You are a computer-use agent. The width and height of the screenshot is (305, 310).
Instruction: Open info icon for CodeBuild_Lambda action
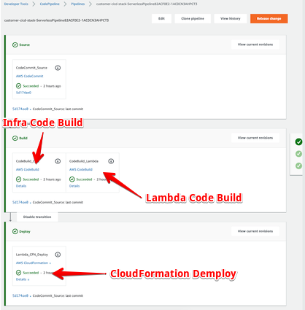pos(111,161)
